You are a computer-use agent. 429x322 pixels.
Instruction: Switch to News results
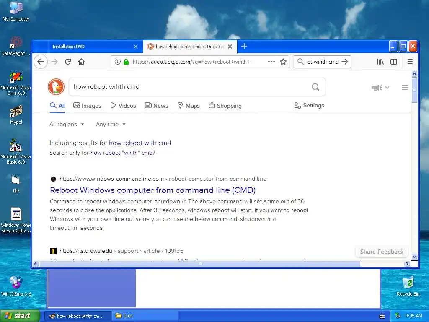[x=157, y=106]
